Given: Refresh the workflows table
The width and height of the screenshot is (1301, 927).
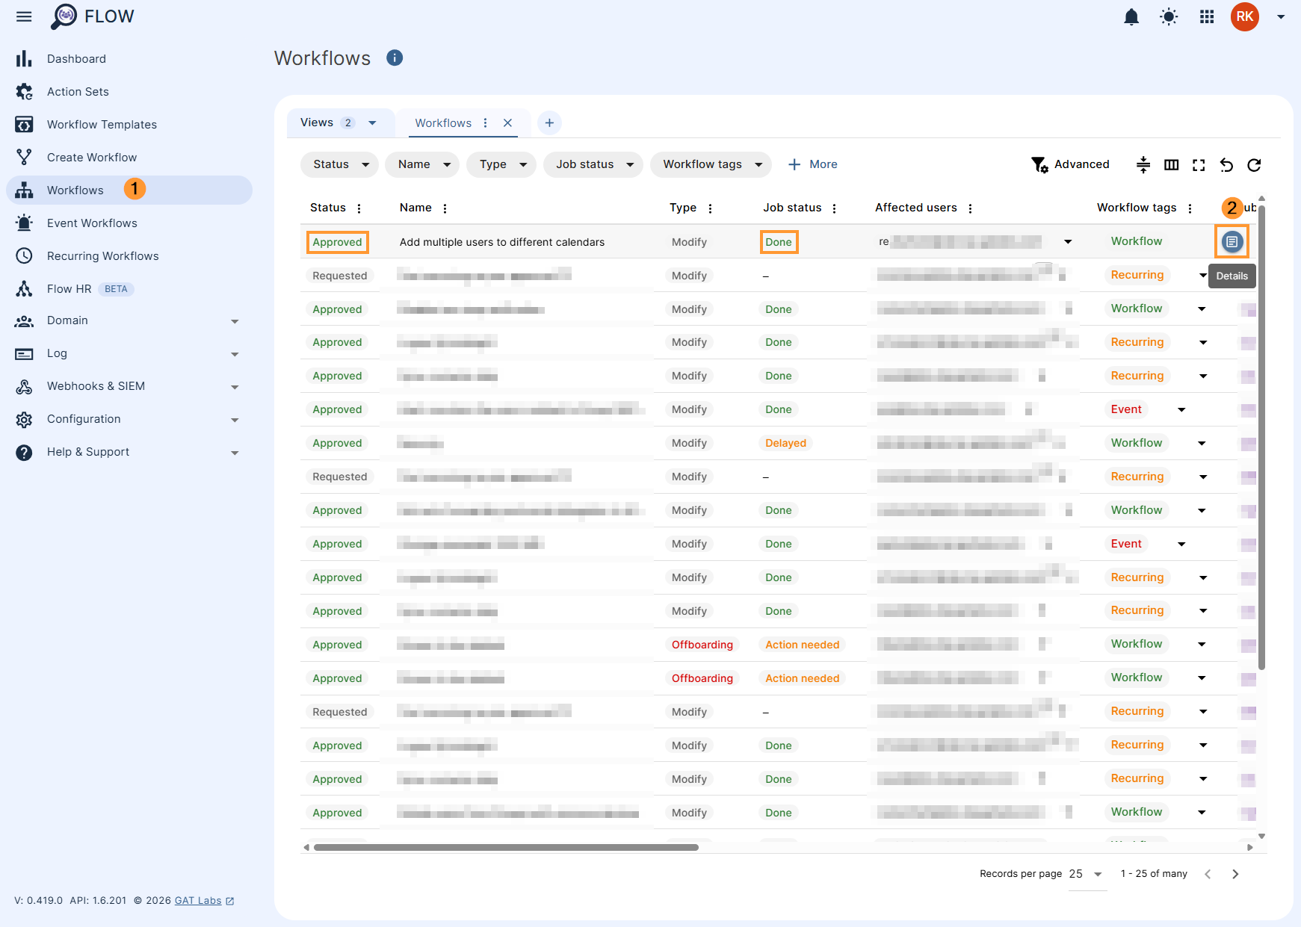Looking at the screenshot, I should pyautogui.click(x=1254, y=164).
